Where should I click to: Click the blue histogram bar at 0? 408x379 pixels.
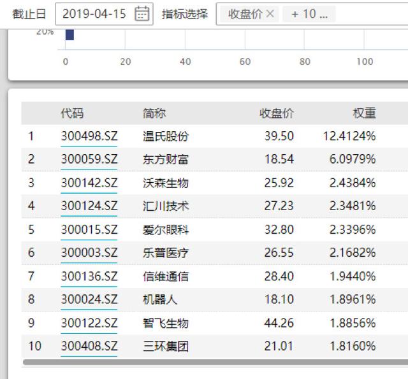tap(69, 35)
